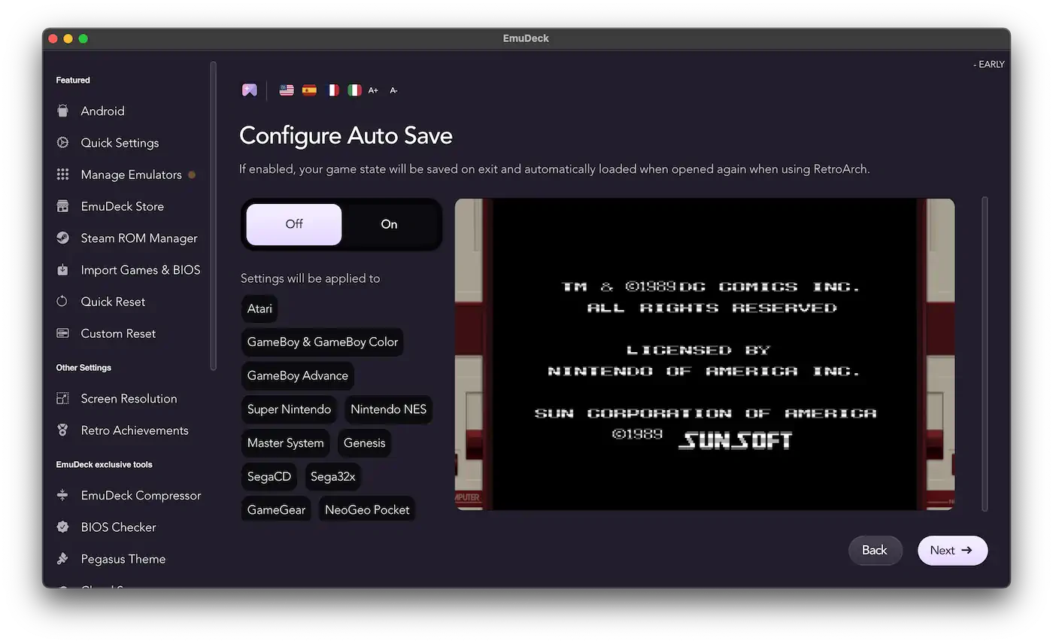Image resolution: width=1053 pixels, height=644 pixels.
Task: Select Quick Reset in sidebar
Action: (113, 302)
